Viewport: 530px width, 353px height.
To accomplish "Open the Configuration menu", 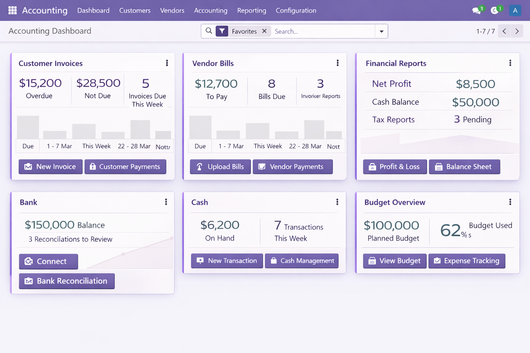I will tap(296, 10).
